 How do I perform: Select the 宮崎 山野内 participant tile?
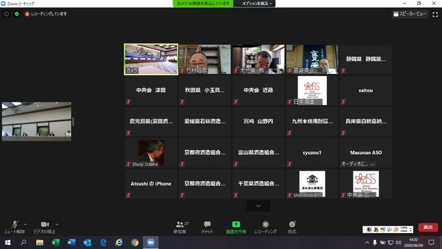pos(258,122)
